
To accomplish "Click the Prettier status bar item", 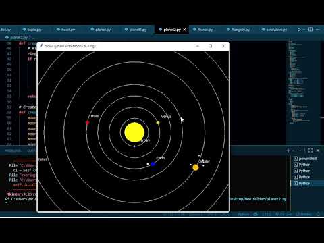I will (304, 214).
